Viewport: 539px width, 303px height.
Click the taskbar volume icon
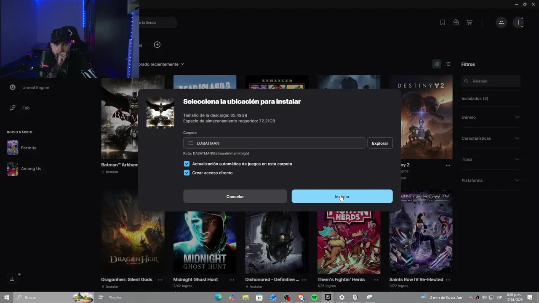[x=484, y=298]
